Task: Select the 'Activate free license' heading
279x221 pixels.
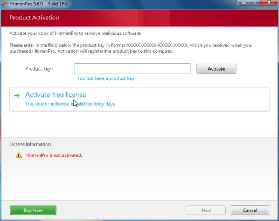Action: click(x=55, y=95)
